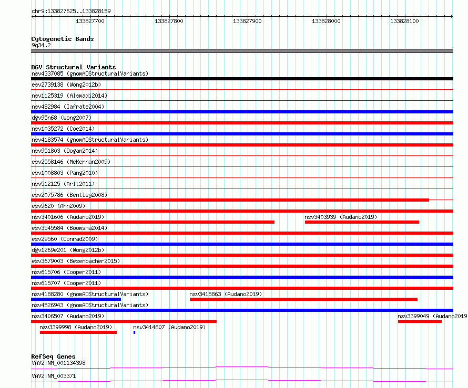Viewport: 468px width, 388px height.
Task: Open variant nsv4183574 (gnomADStructuralVariants)
Action: click(x=90, y=140)
